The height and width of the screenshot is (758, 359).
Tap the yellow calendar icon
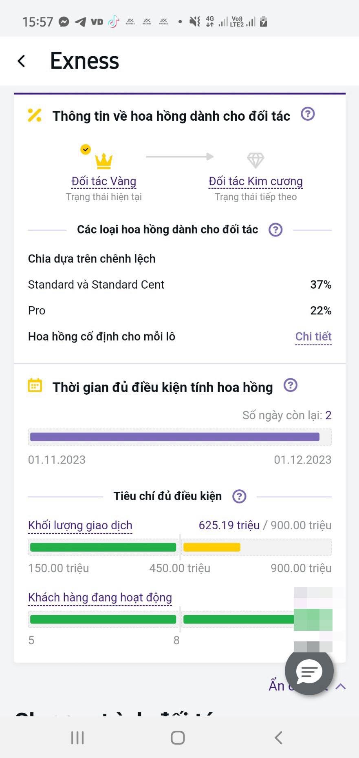(x=35, y=385)
